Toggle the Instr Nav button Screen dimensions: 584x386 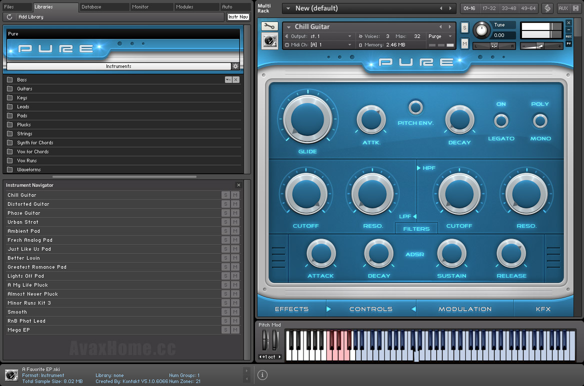(238, 17)
